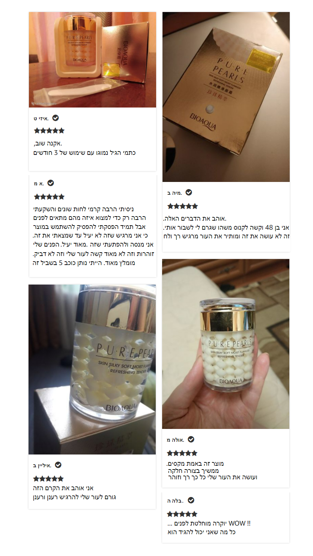Click verified checkmark beside איליין ב
This screenshot has width=313, height=556.
(58, 465)
